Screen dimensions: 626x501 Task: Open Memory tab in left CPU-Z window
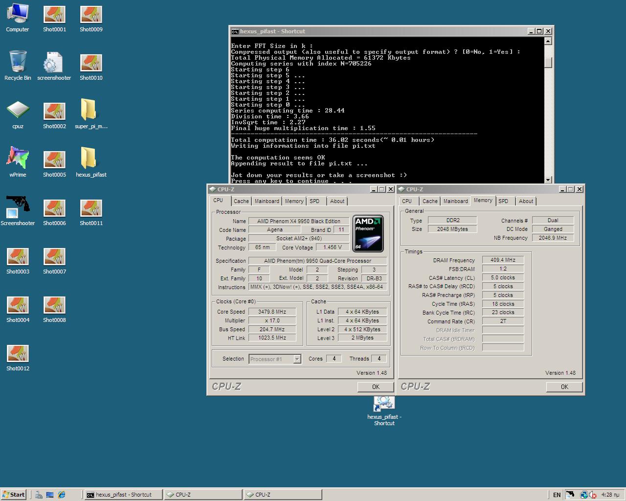click(294, 201)
